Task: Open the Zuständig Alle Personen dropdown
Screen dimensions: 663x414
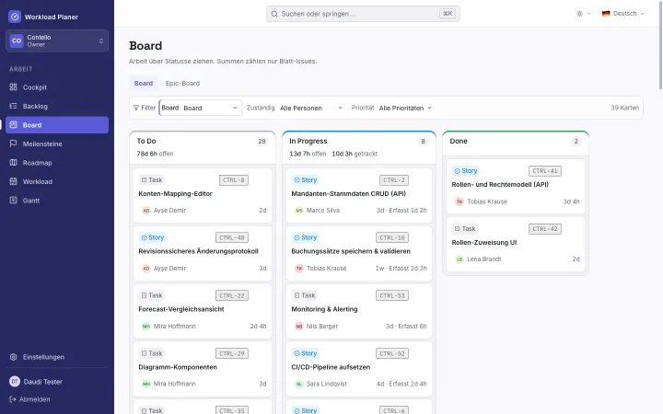Action: point(311,108)
